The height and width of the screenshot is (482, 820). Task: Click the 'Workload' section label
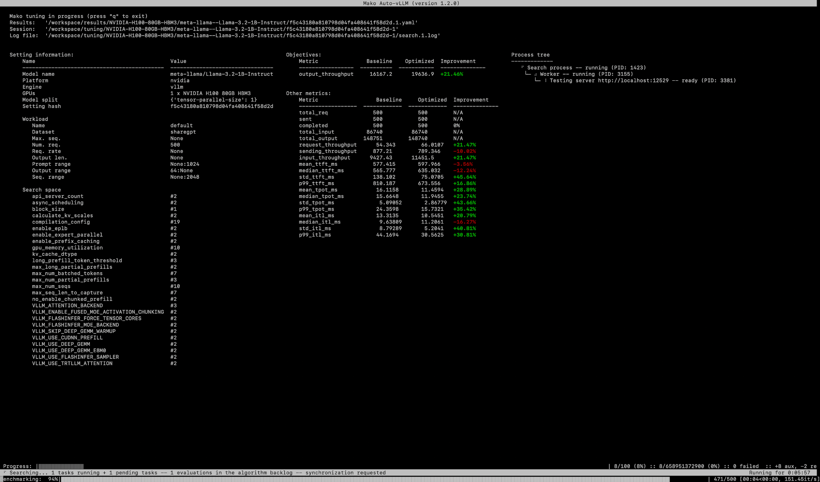tap(35, 119)
